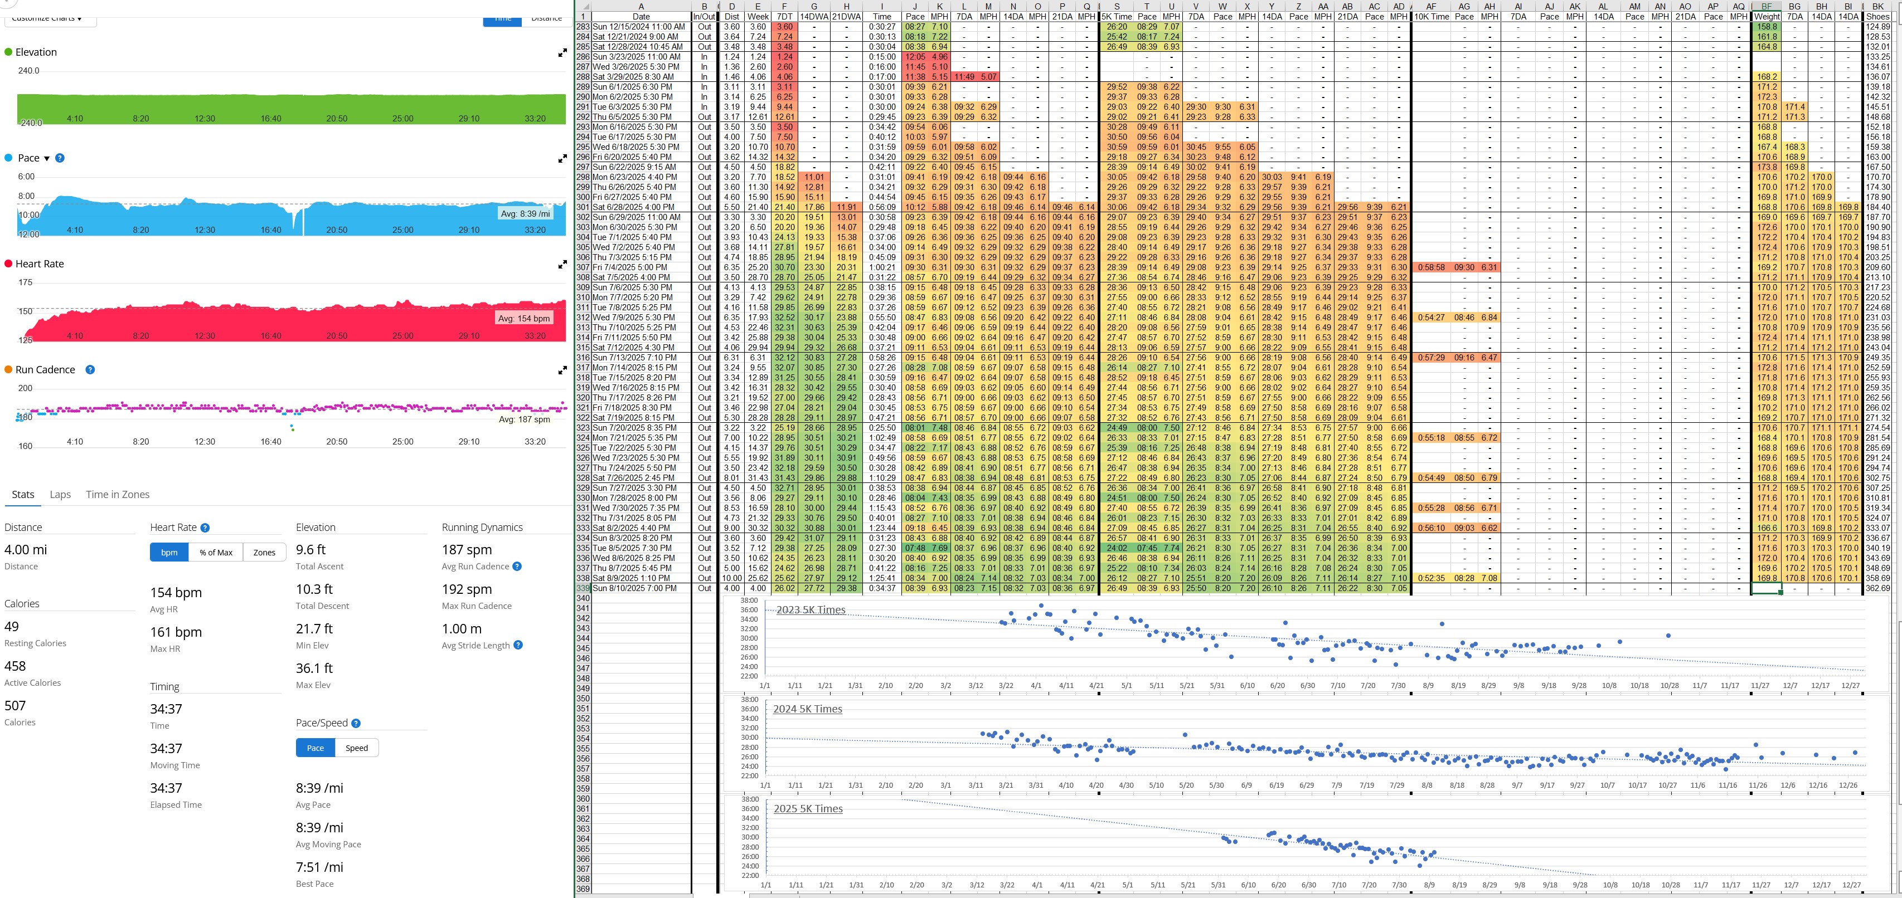This screenshot has width=1902, height=898.
Task: Select Excel column BK header
Action: pyautogui.click(x=1877, y=7)
